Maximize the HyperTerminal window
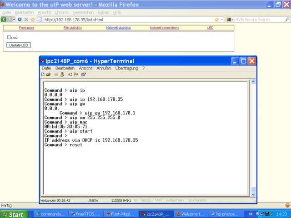 pyautogui.click(x=243, y=61)
